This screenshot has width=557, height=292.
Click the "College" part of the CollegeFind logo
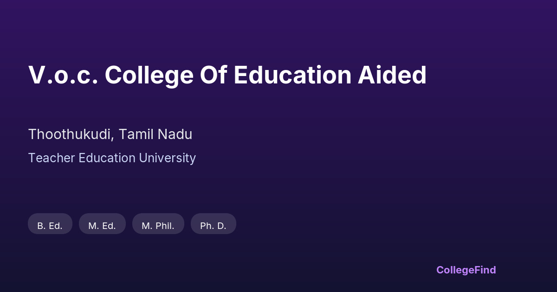pyautogui.click(x=454, y=270)
